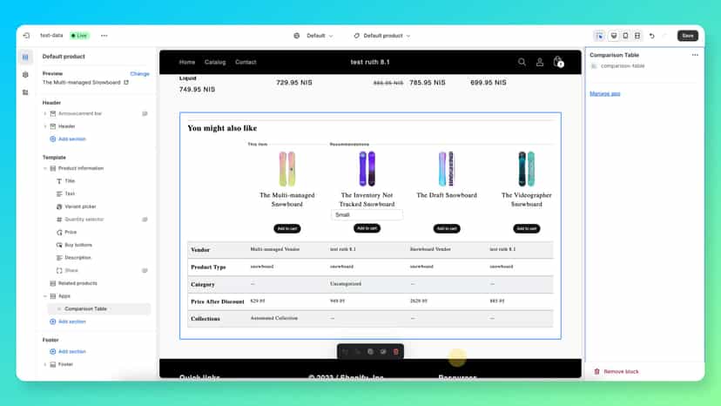
Task: Click the red delete icon in floating block toolbar
Action: point(396,352)
